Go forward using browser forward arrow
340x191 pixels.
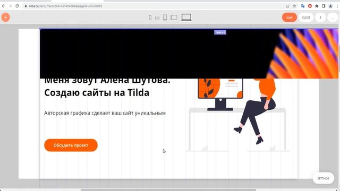[10, 6]
